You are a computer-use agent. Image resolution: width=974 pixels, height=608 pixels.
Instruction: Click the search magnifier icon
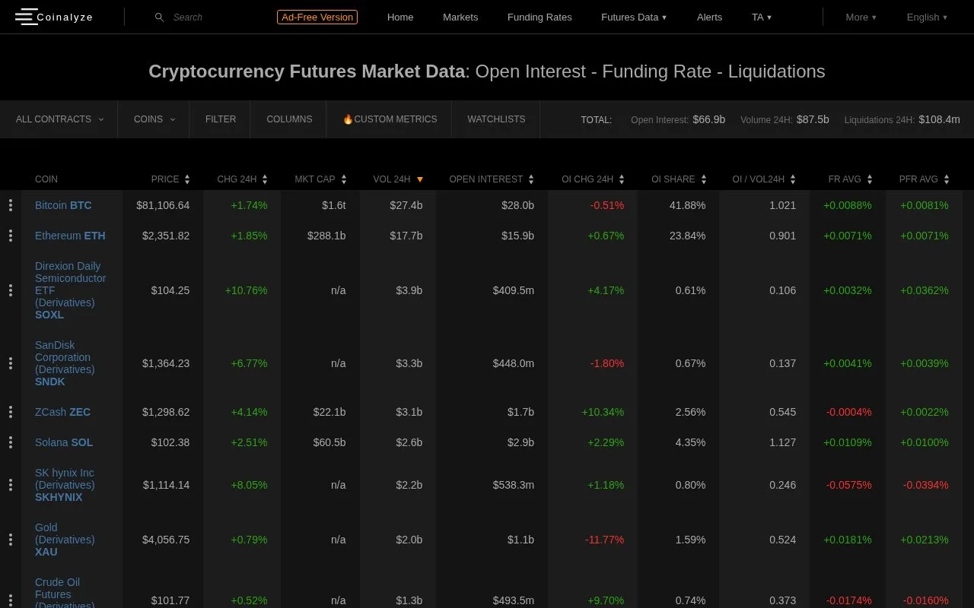click(159, 17)
